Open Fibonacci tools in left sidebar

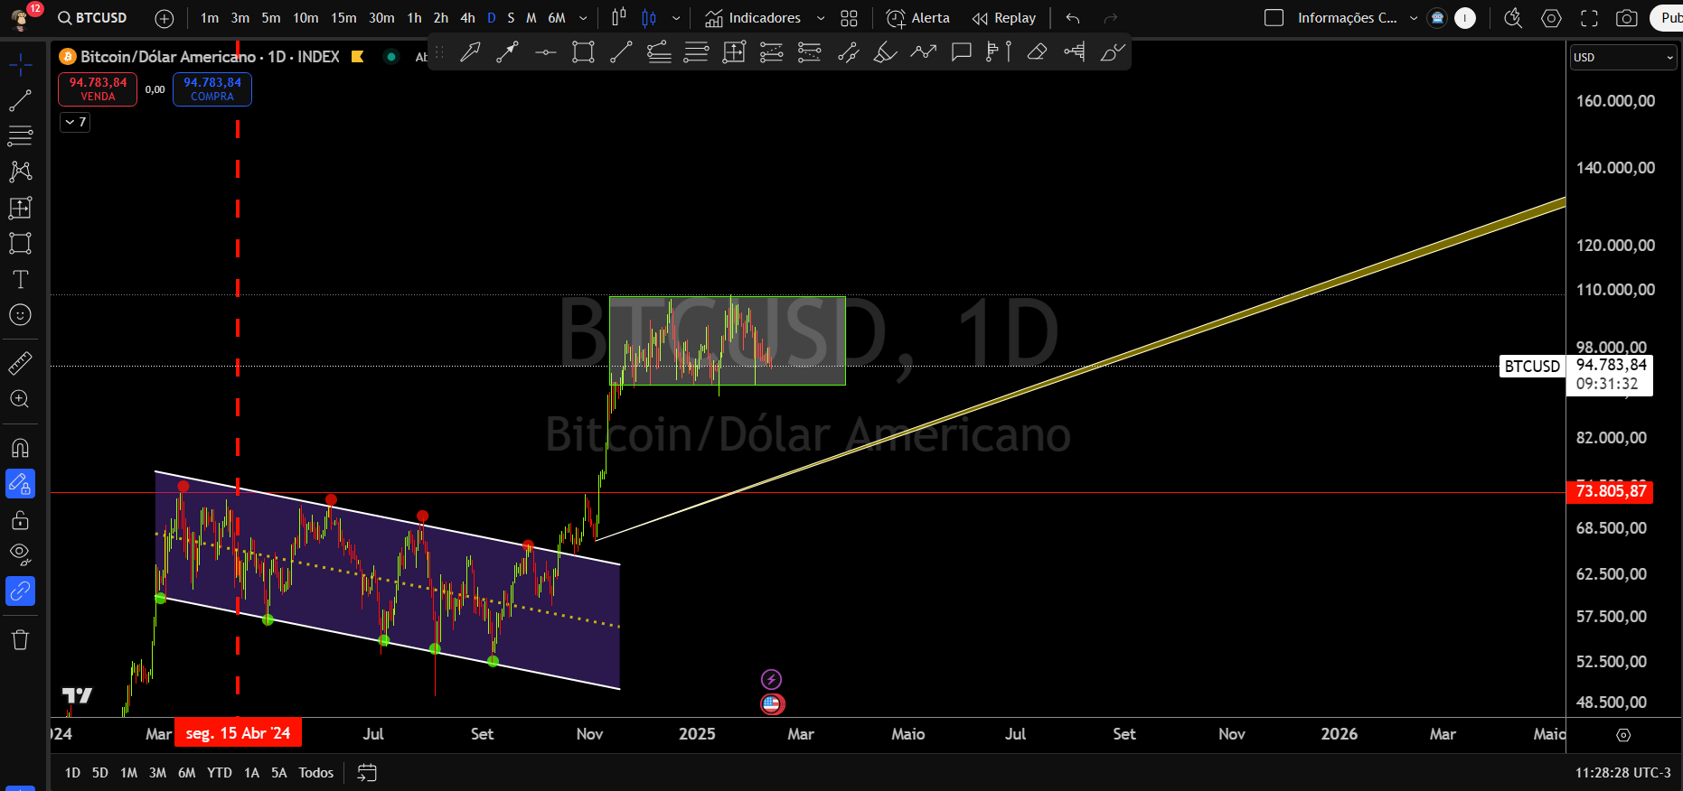[x=20, y=135]
